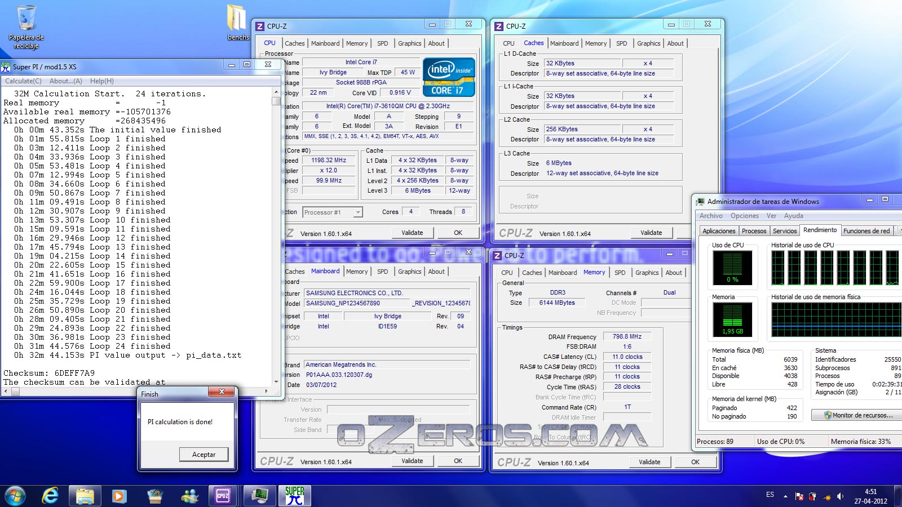The height and width of the screenshot is (507, 902).
Task: Switch to Task Manager via its taskbar icon
Action: click(260, 496)
